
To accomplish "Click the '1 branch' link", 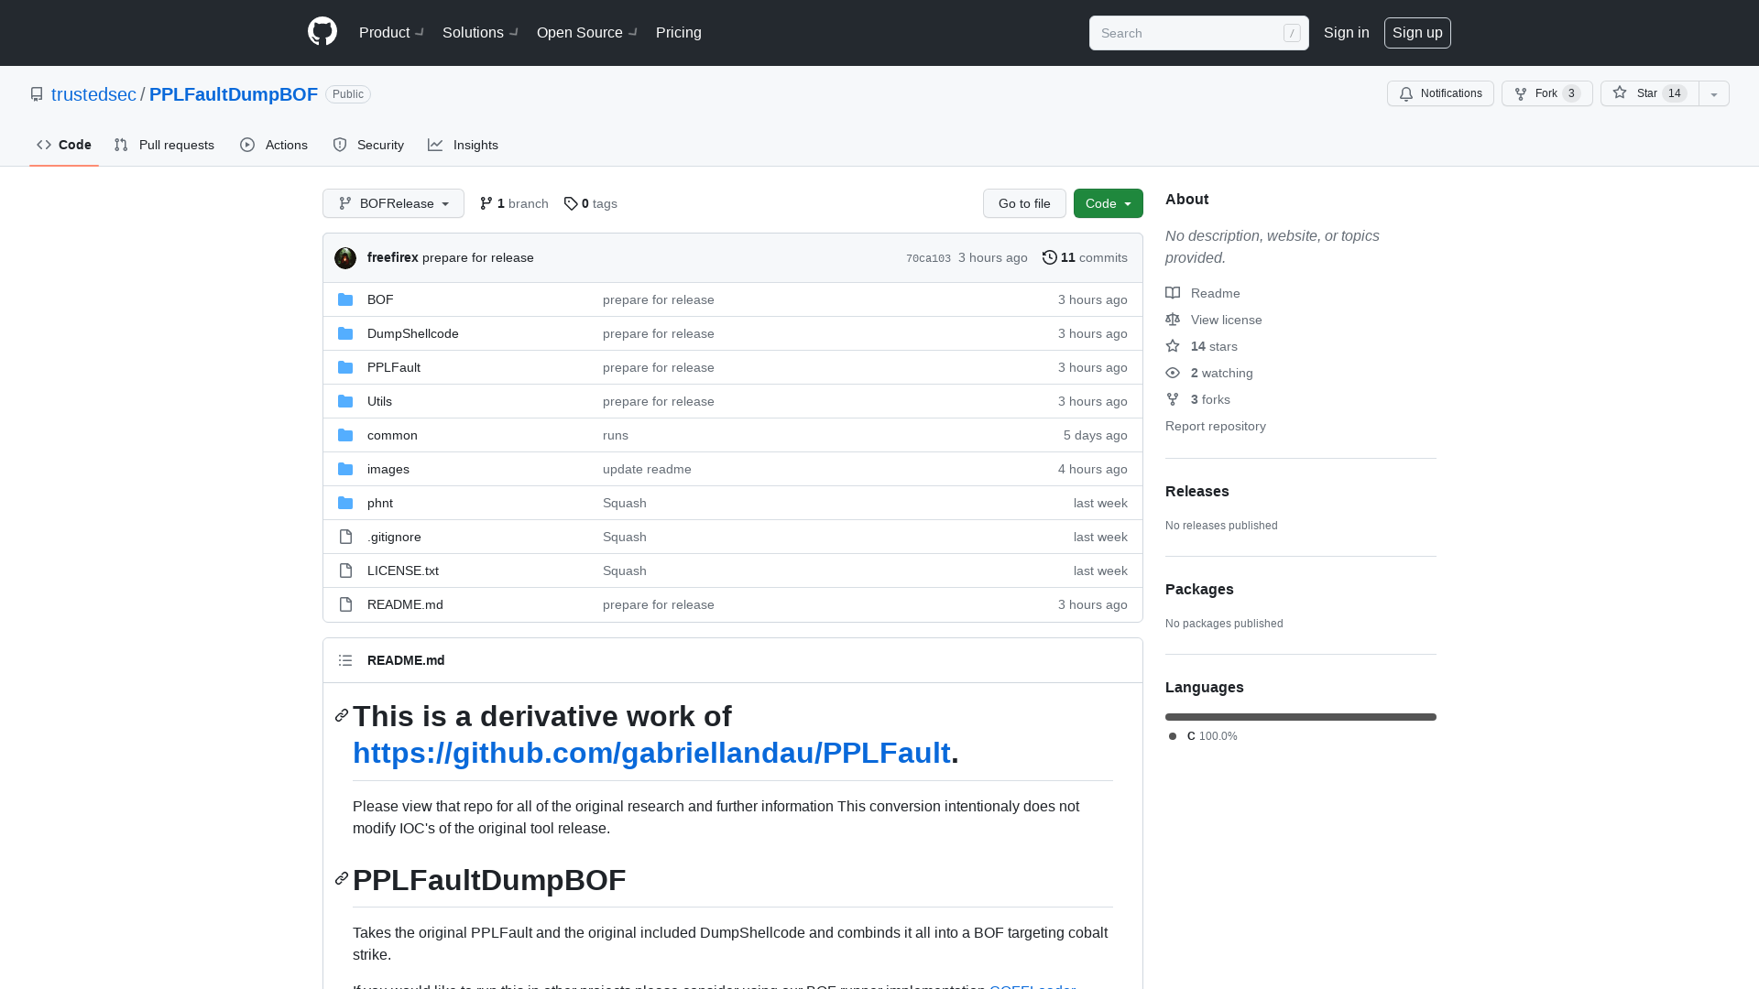I will tap(514, 203).
